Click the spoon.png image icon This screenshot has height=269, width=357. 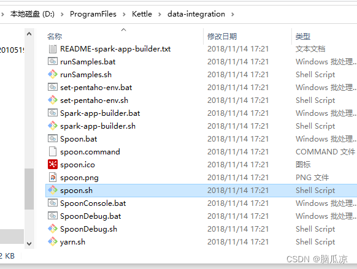[53, 177]
